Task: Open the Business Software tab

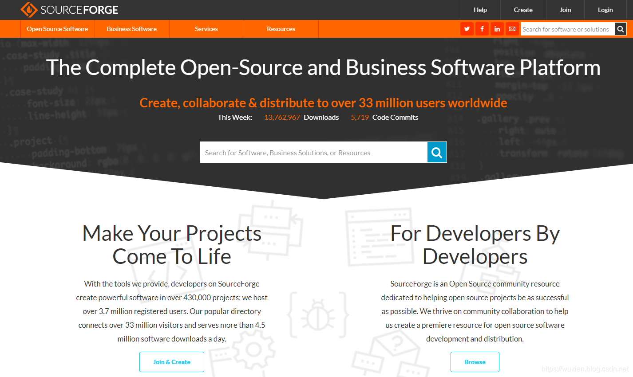Action: [132, 29]
